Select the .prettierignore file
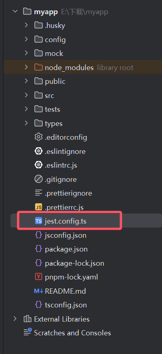This screenshot has height=354, width=162. click(x=69, y=193)
